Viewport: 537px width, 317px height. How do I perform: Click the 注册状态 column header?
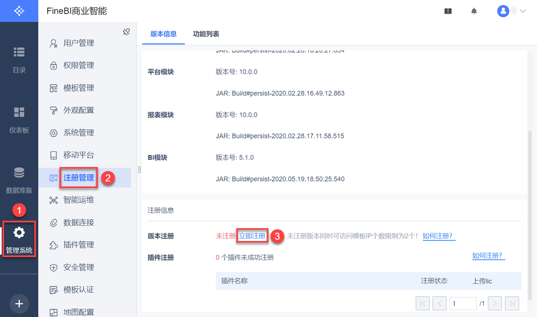click(434, 281)
